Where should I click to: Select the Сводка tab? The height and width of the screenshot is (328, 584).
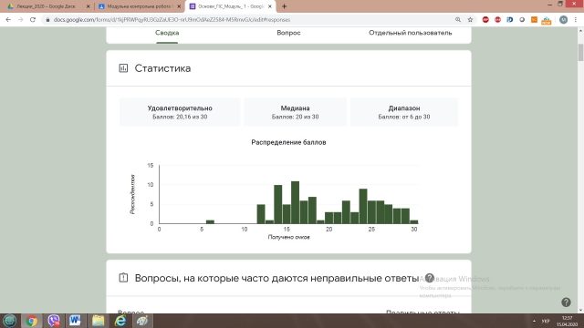pos(167,33)
